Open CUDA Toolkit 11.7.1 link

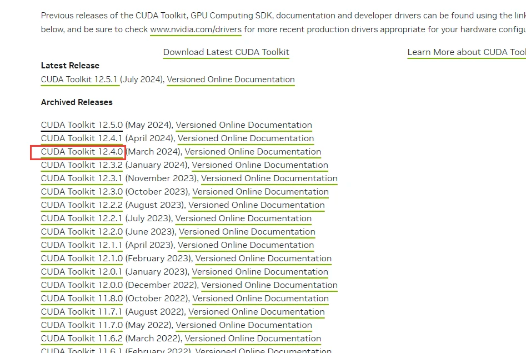pyautogui.click(x=82, y=312)
